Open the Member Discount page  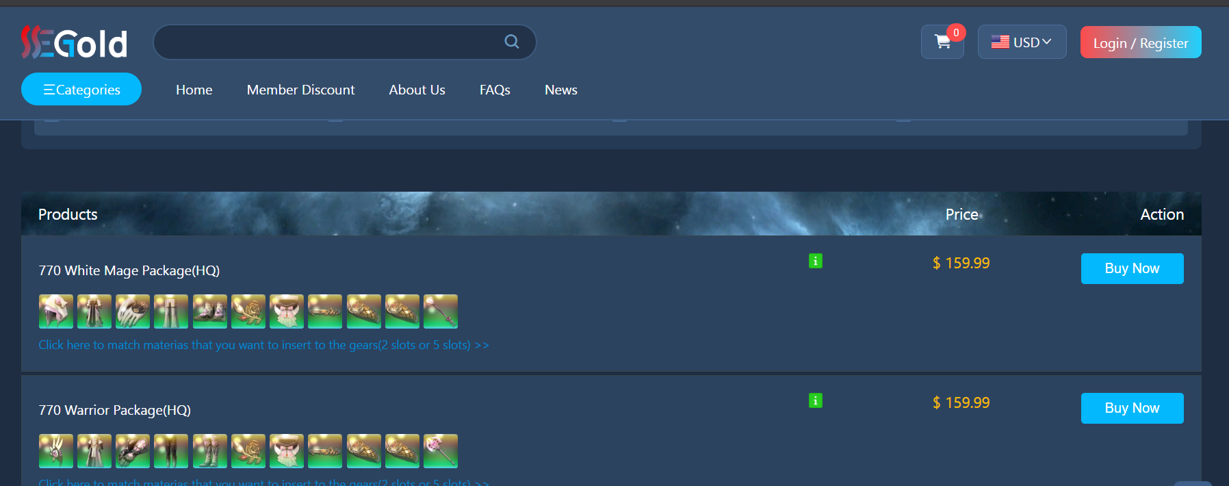pyautogui.click(x=301, y=90)
